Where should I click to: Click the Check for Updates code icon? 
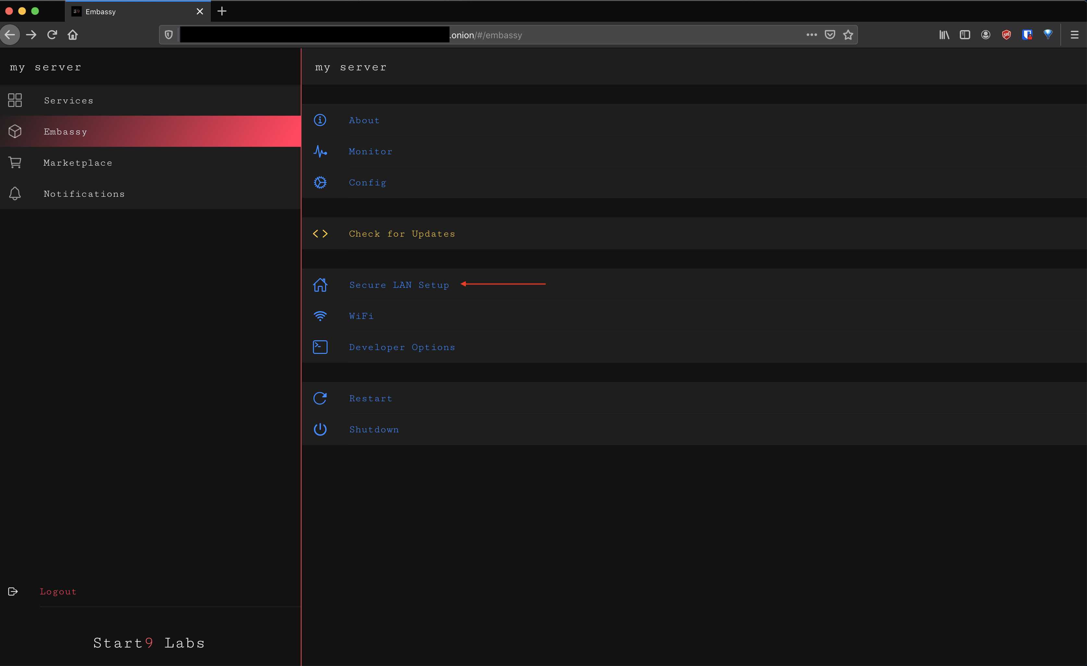point(320,234)
